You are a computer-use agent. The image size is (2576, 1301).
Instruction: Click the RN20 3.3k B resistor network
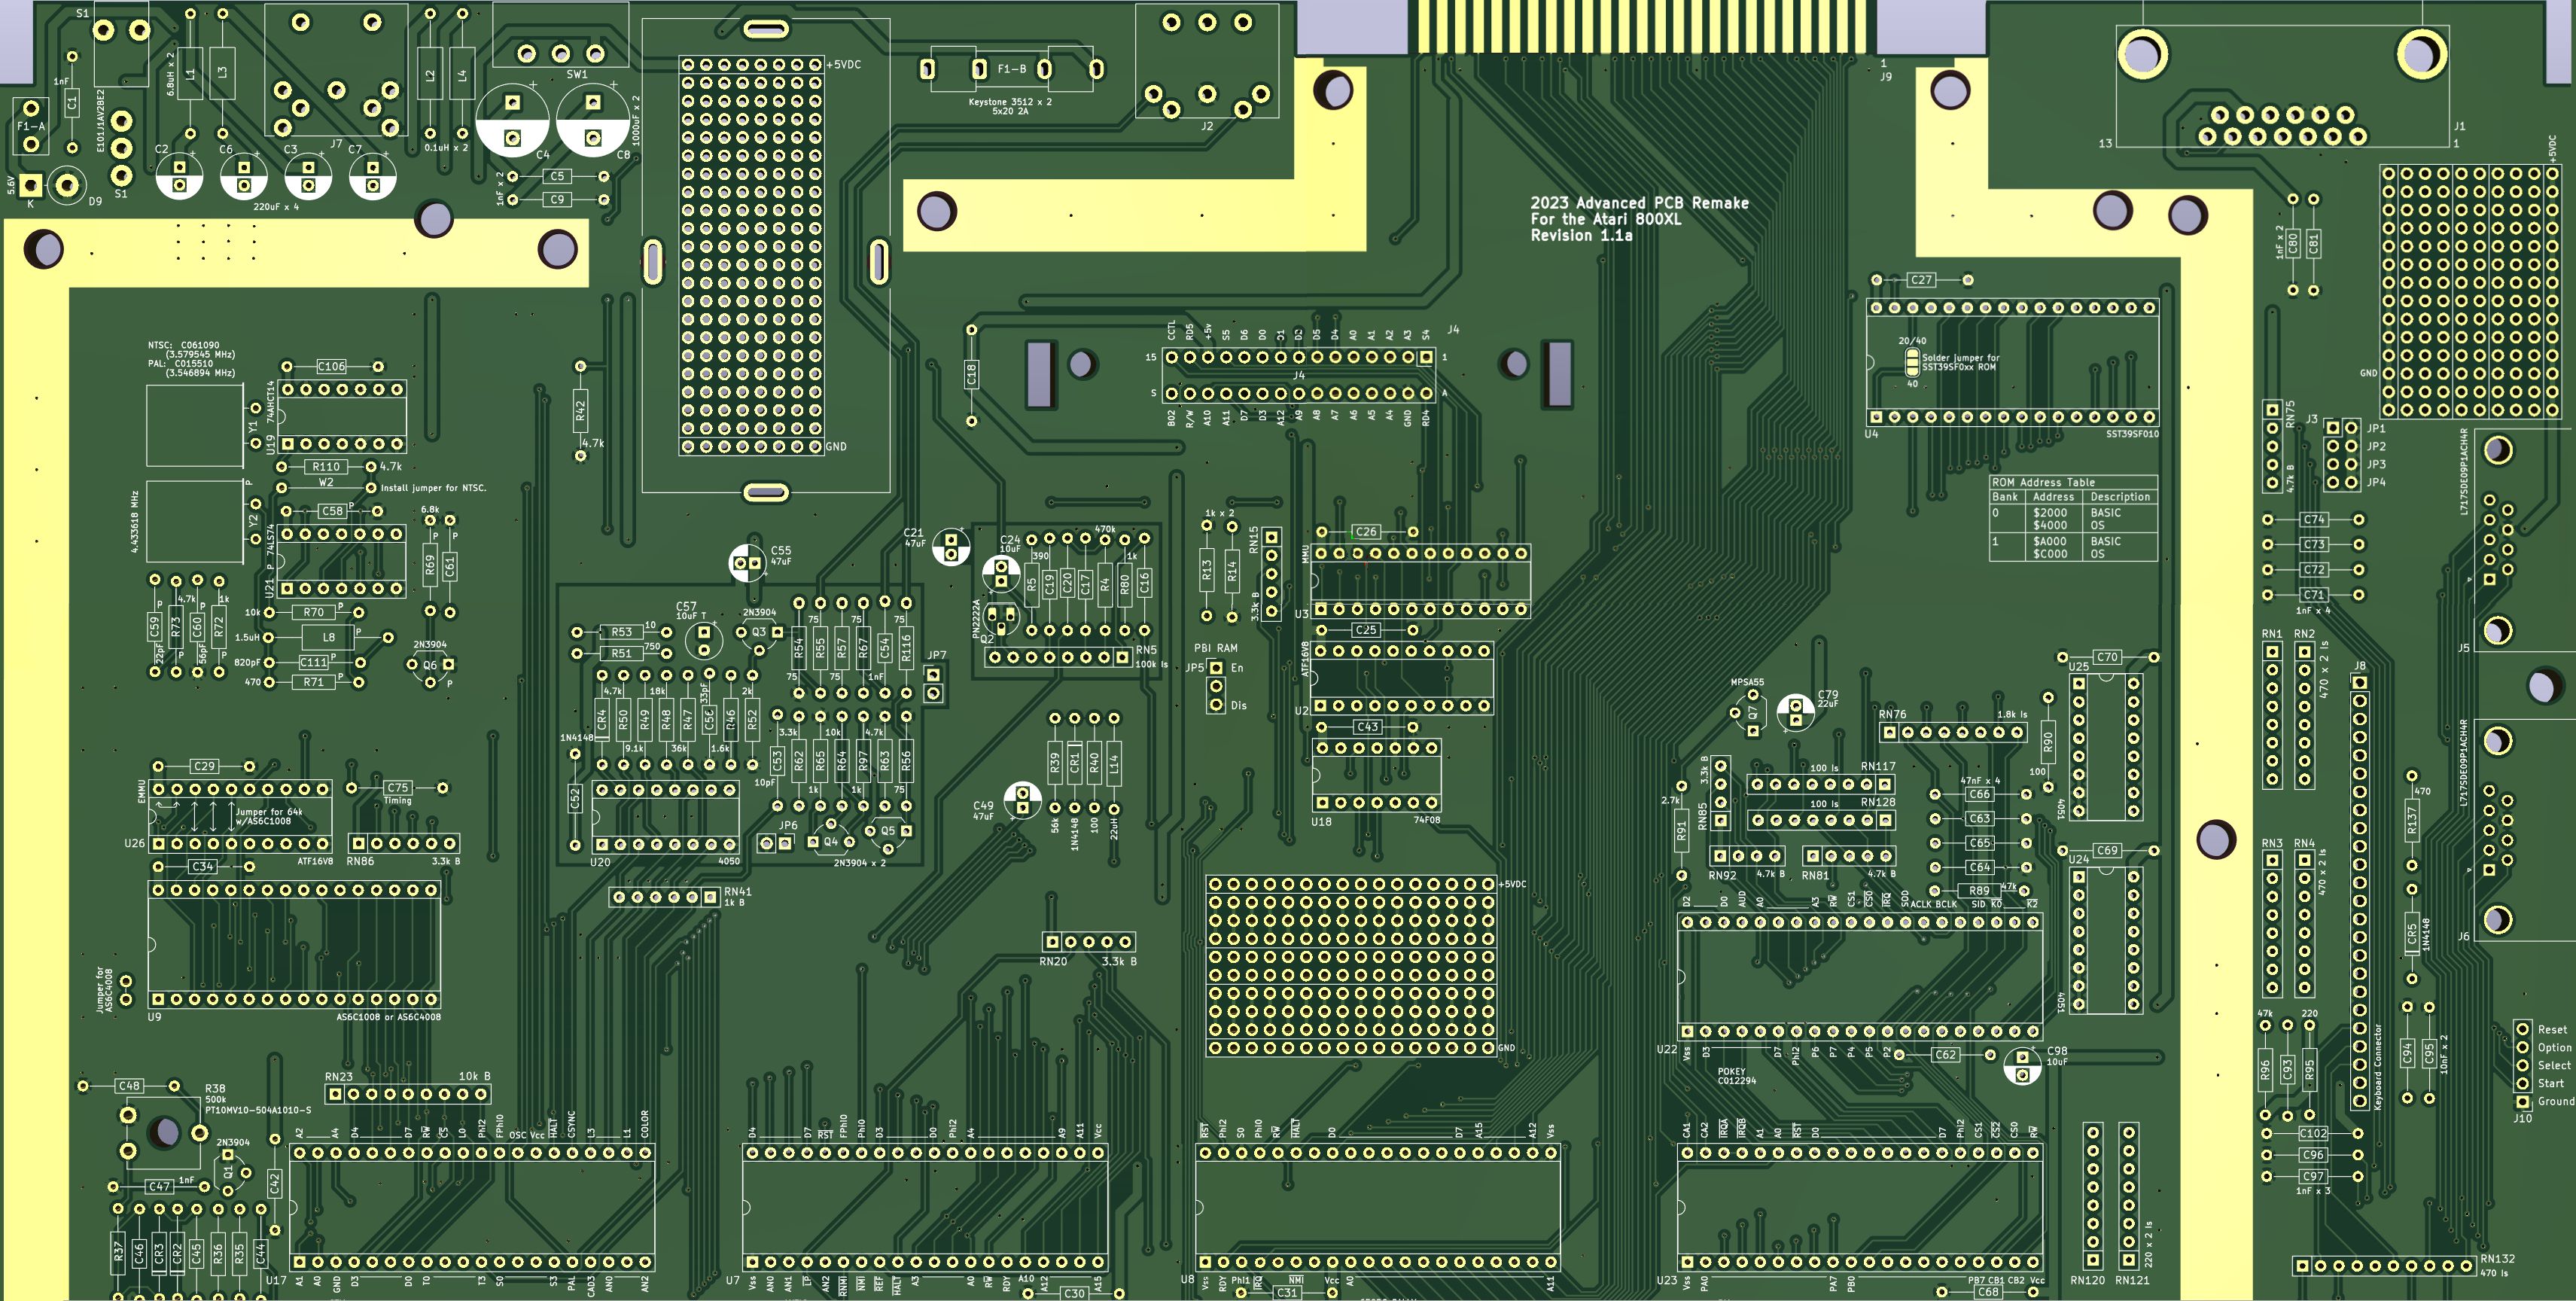point(1088,942)
